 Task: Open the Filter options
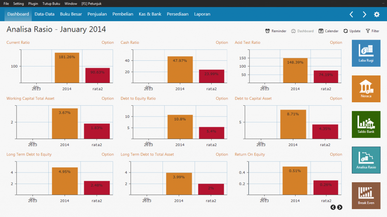point(372,31)
